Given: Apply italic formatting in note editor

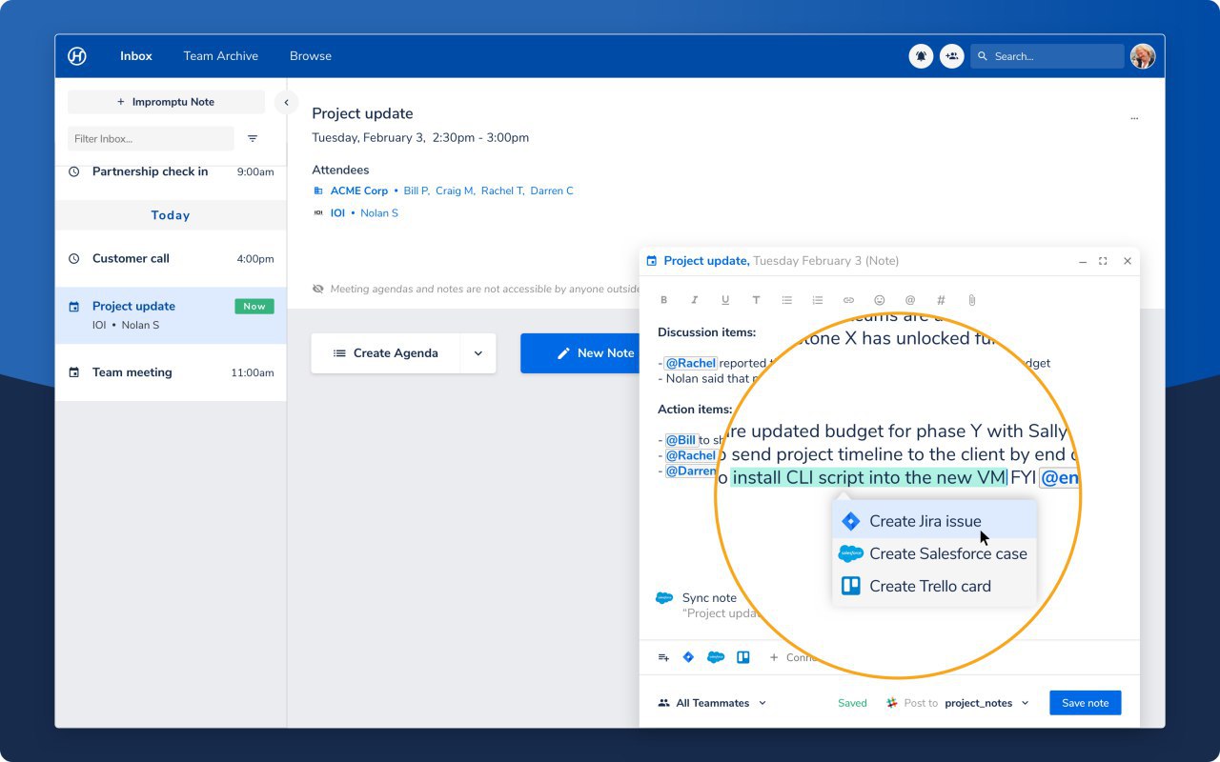Looking at the screenshot, I should 695,300.
